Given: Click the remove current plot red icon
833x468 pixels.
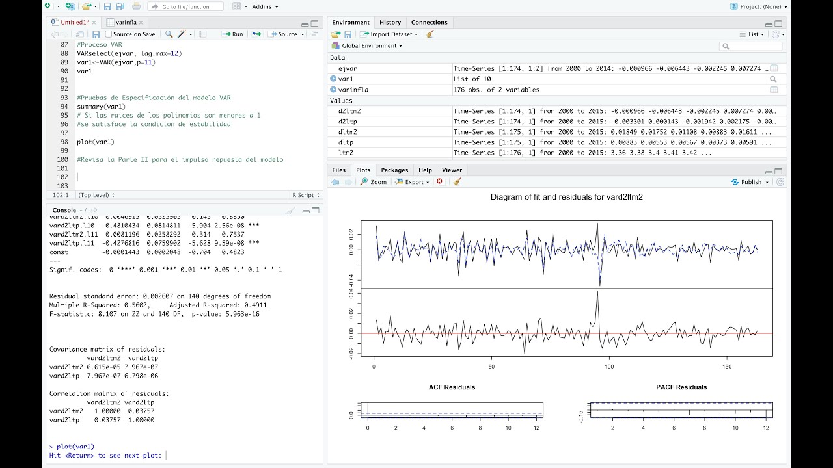Looking at the screenshot, I should pos(439,182).
